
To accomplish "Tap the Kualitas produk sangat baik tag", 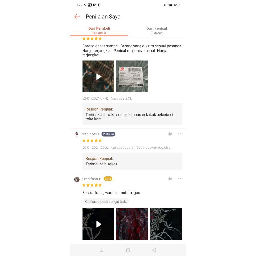I will (106, 202).
